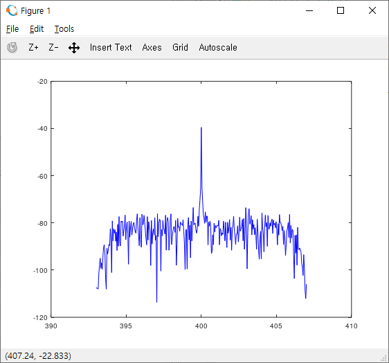Click the x-axis label 395
The height and width of the screenshot is (363, 389).
pyautogui.click(x=126, y=326)
